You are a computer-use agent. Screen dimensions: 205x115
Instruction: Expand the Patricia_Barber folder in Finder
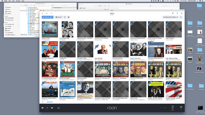[x=27, y=13]
